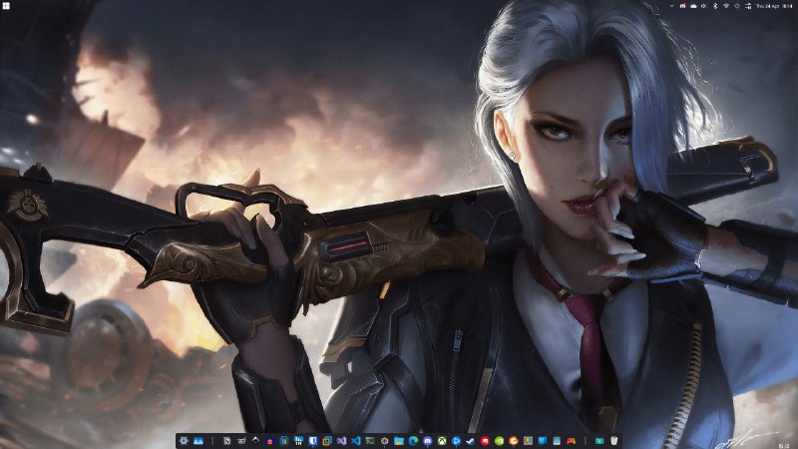Open quick settings sliders icon
Screen dimensions: 798x449
point(748,6)
